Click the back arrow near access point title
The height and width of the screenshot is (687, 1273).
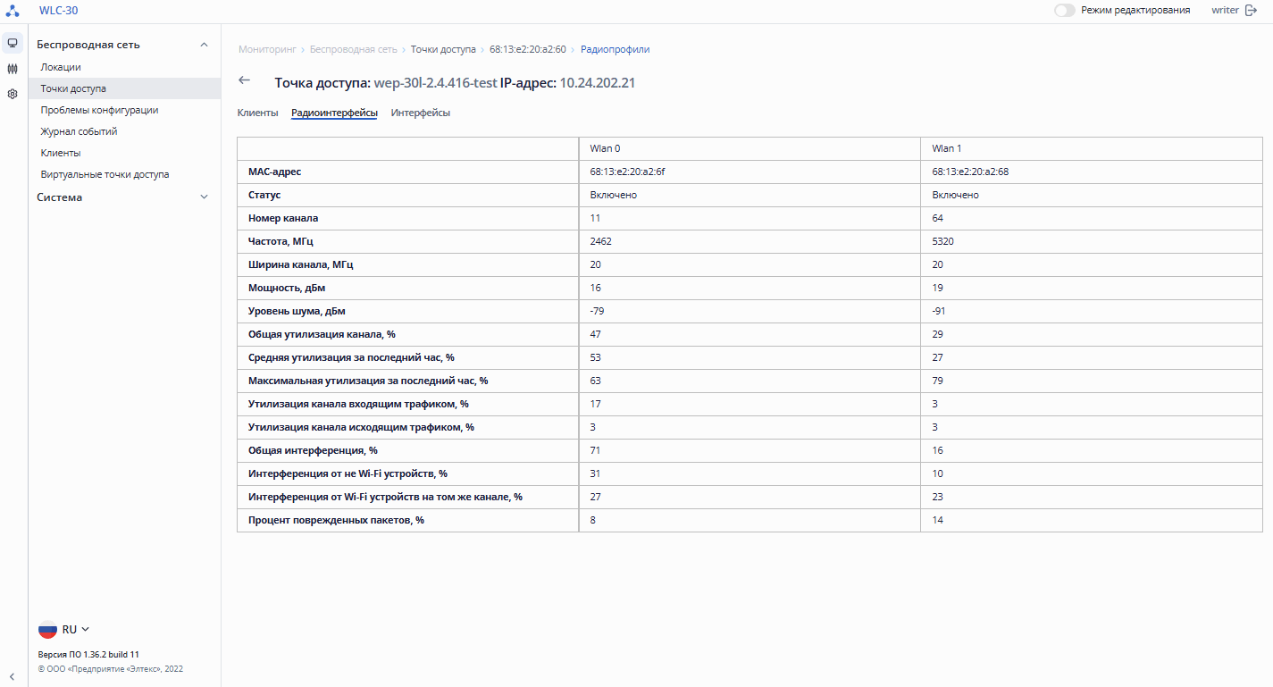(x=245, y=81)
